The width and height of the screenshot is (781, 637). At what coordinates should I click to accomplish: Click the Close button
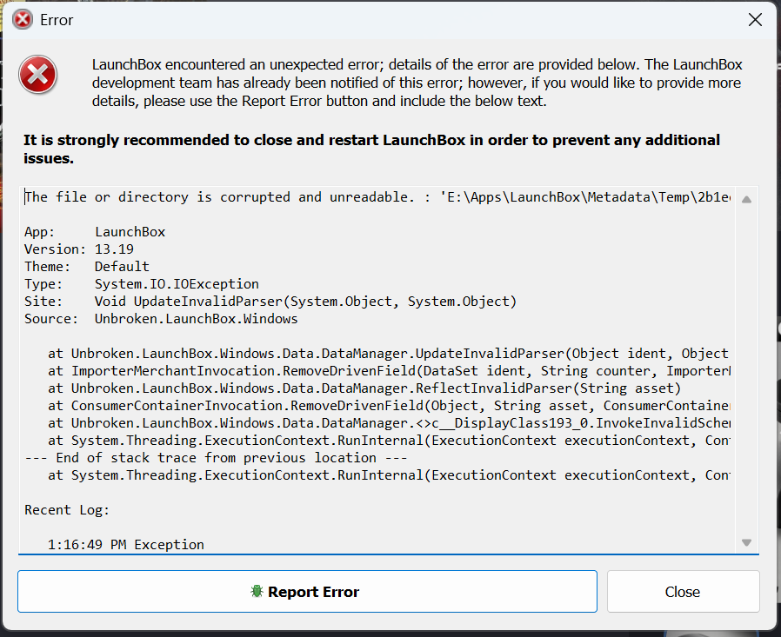click(683, 591)
